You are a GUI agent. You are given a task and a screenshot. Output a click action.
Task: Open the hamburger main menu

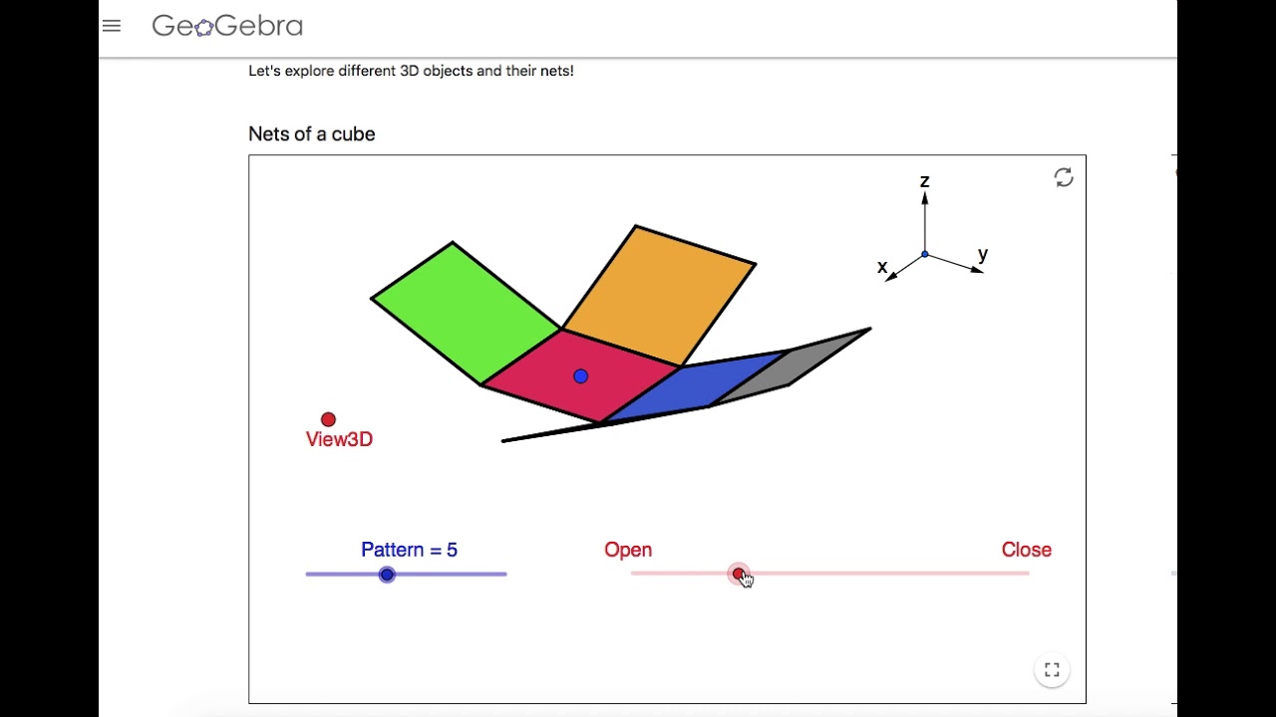click(112, 26)
